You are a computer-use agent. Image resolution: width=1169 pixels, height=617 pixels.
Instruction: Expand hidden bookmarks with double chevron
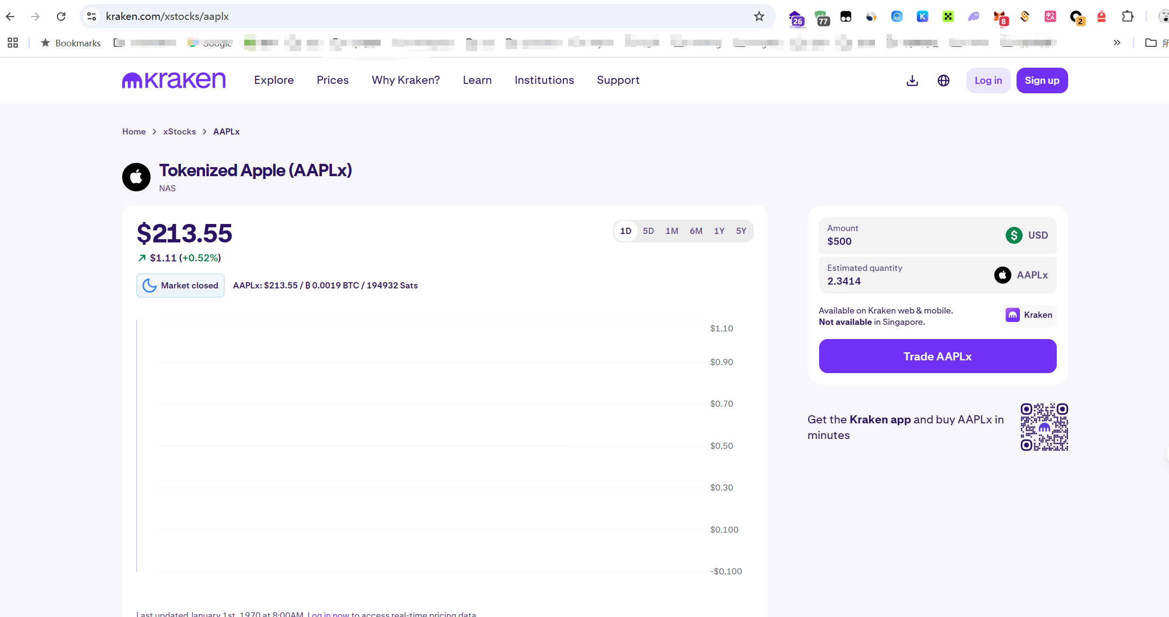pyautogui.click(x=1117, y=43)
